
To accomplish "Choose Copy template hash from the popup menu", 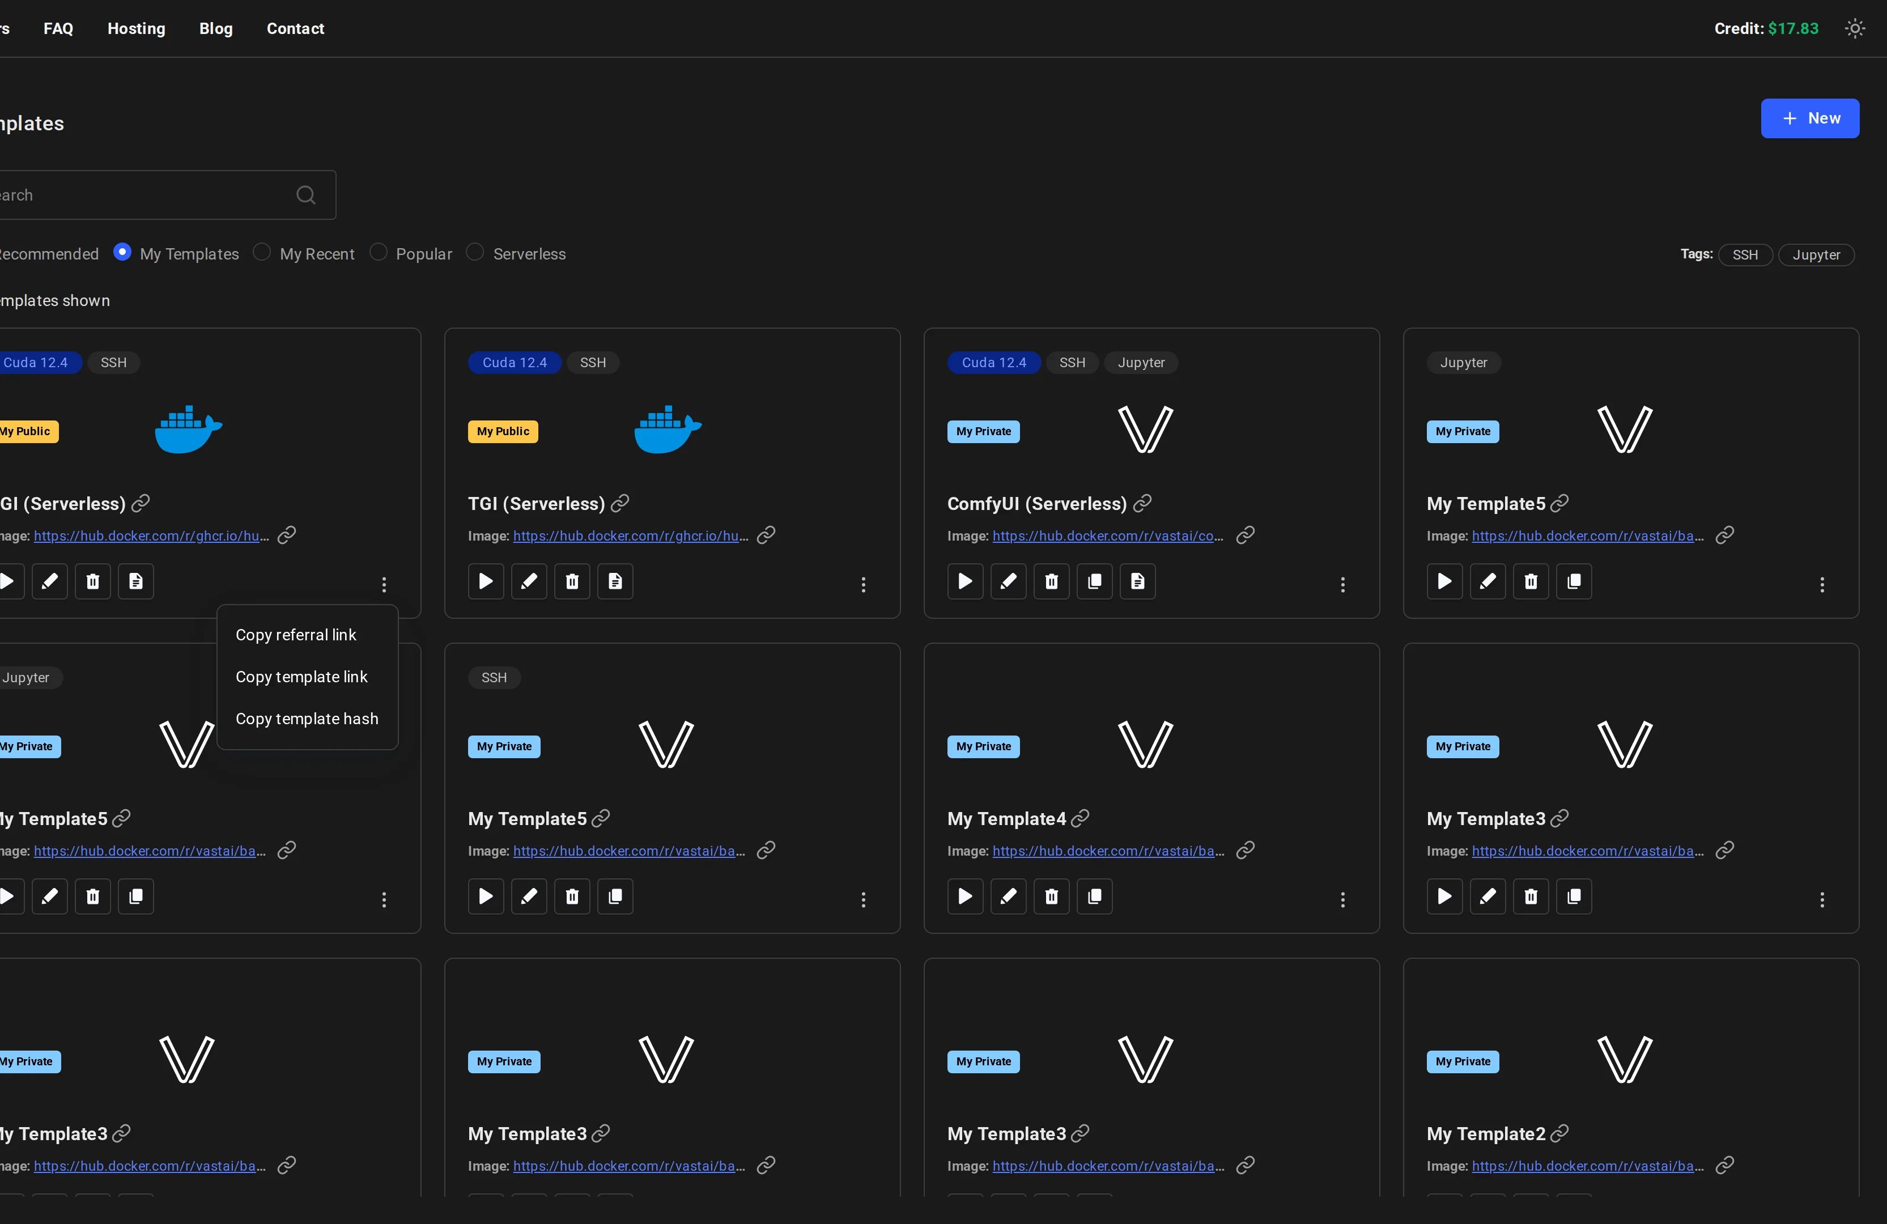I will (x=308, y=719).
